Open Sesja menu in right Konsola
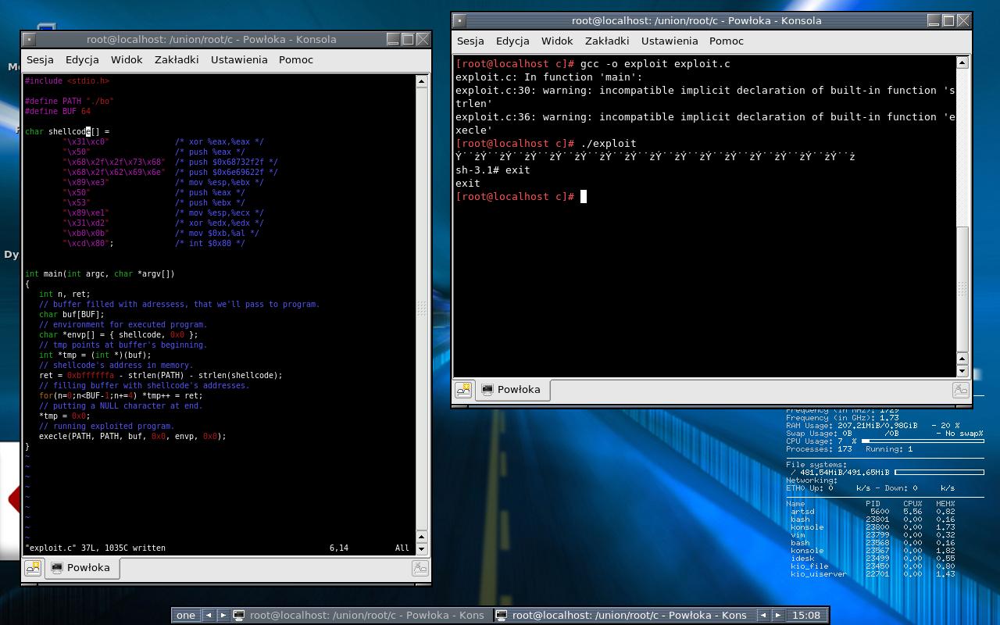Viewport: 1000px width, 625px height. point(470,41)
